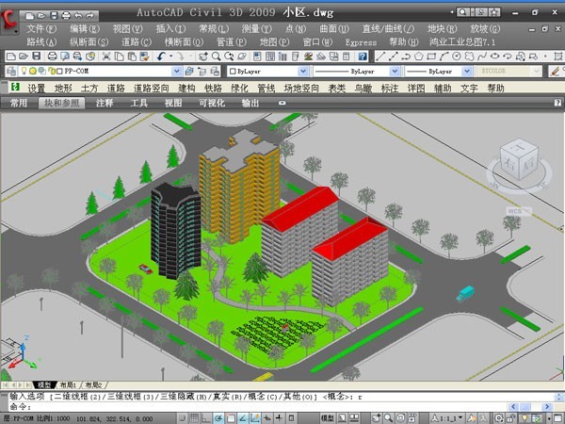Select the Line drawing tool
The width and height of the screenshot is (565, 424).
pos(380,57)
